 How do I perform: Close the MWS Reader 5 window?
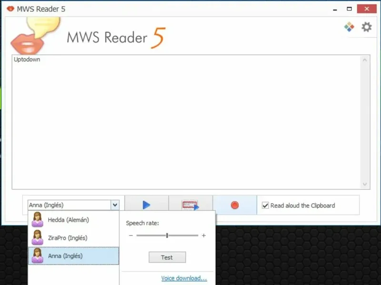pos(367,9)
